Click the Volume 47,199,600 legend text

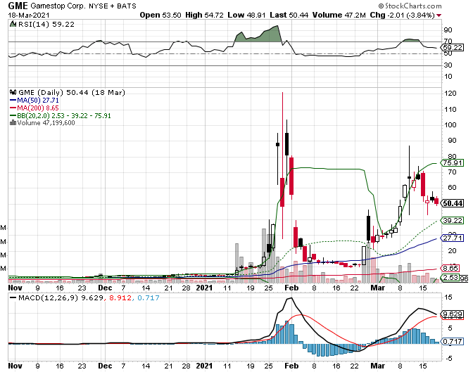46,123
